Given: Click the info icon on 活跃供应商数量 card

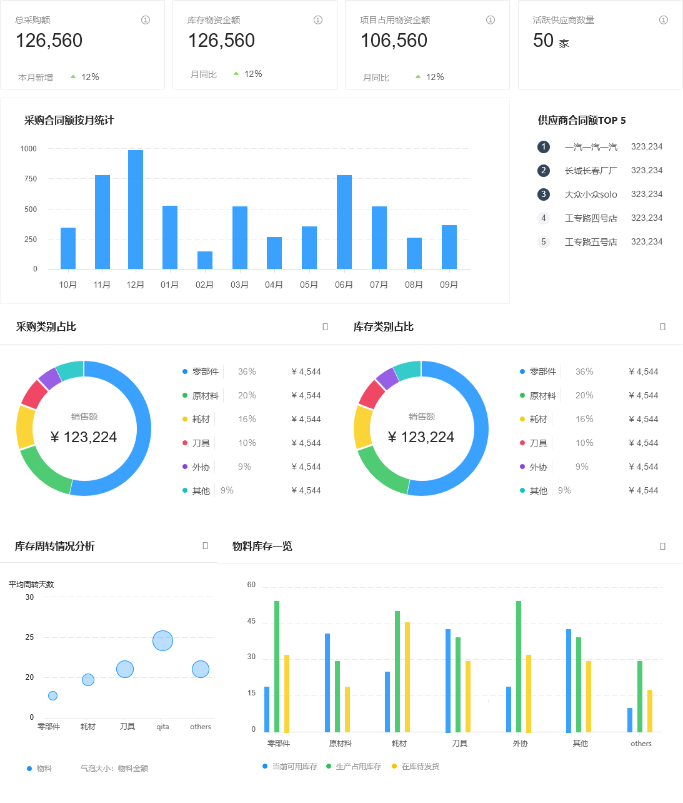Looking at the screenshot, I should 664,20.
